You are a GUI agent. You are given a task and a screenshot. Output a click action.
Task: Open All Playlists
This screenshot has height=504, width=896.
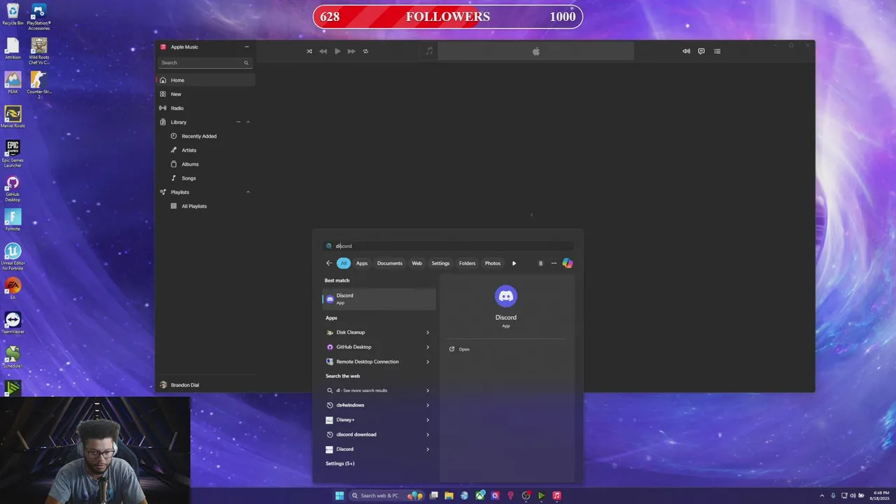tap(205, 206)
